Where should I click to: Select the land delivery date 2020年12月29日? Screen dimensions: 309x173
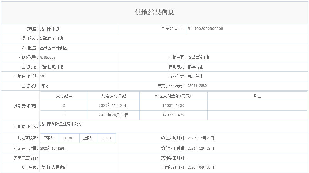(x=201, y=138)
